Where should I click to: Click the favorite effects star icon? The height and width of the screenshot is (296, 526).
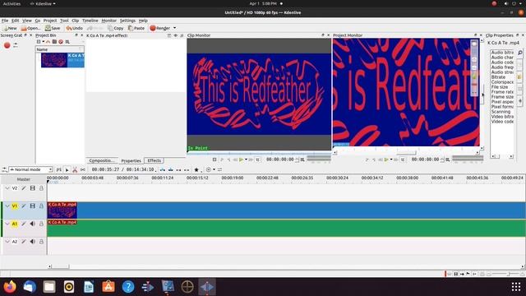(196, 170)
